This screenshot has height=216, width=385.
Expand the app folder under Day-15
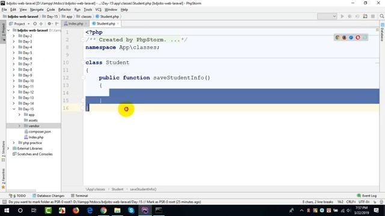coord(19,115)
